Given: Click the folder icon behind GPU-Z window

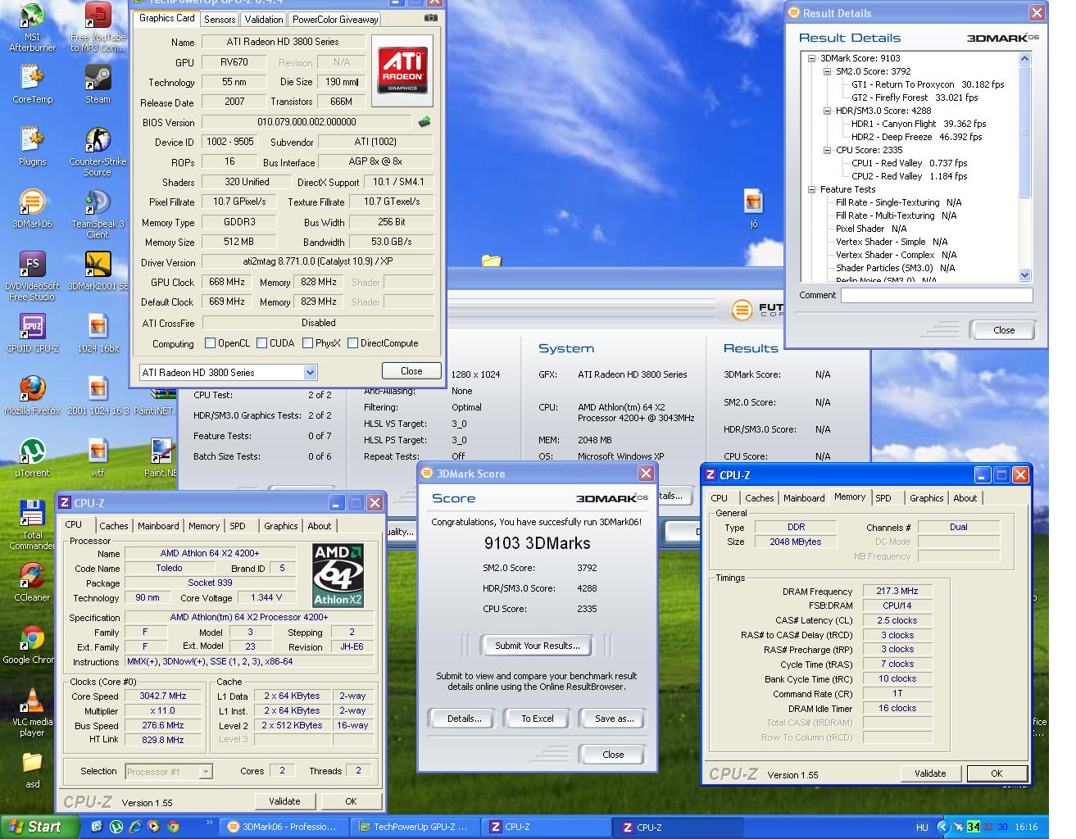Looking at the screenshot, I should 492,261.
